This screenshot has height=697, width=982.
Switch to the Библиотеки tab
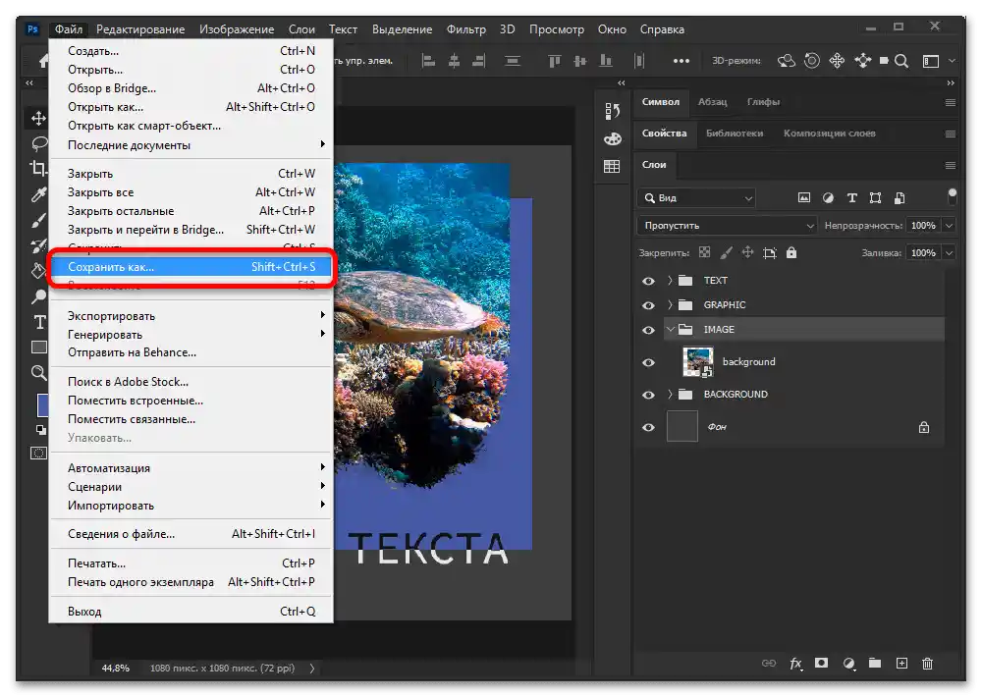[735, 133]
